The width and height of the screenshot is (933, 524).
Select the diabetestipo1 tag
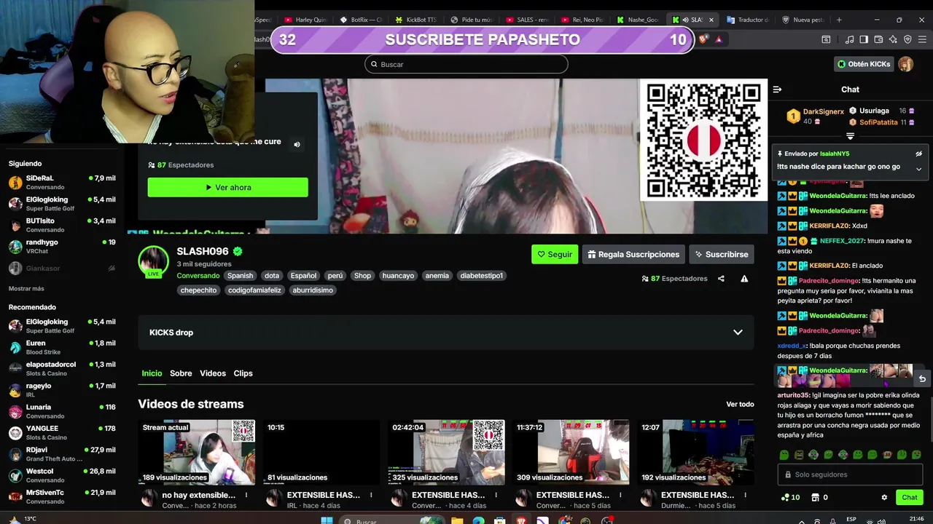(x=482, y=276)
